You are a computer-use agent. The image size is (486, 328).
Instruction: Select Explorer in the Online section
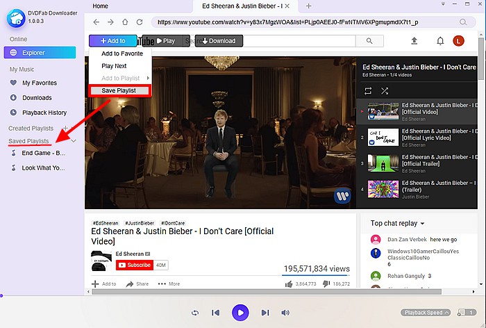point(40,53)
